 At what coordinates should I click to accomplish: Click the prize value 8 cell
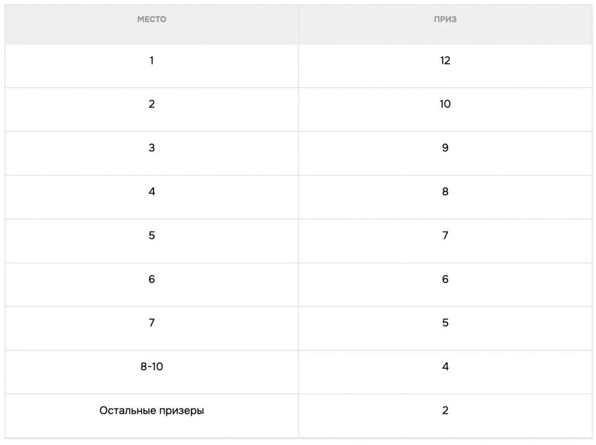click(445, 192)
